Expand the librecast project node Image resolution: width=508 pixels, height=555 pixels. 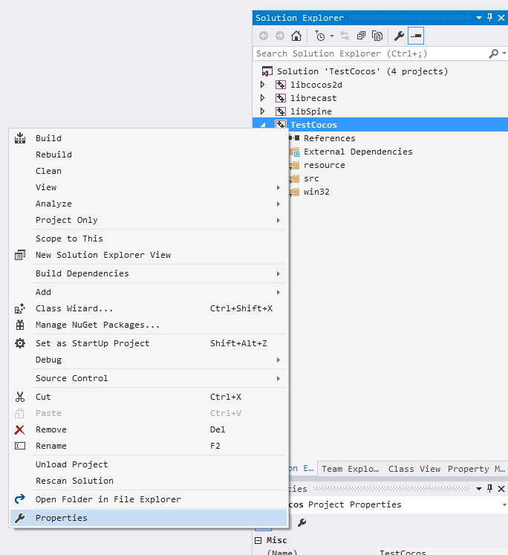[262, 97]
